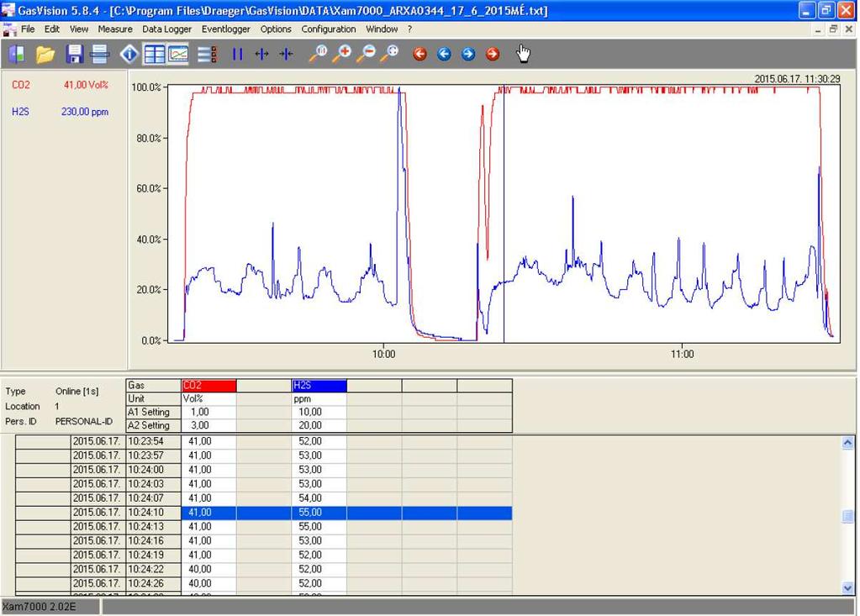Click the GasVision application icon in title bar
Screen dimensions: 860x616
click(8, 10)
